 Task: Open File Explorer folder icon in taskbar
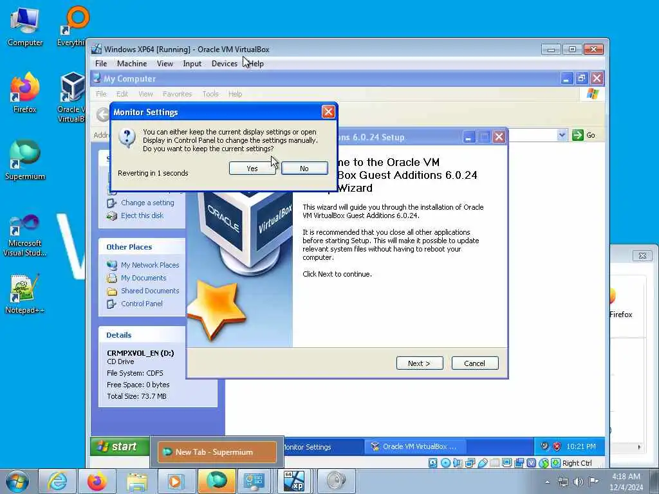[x=137, y=481]
